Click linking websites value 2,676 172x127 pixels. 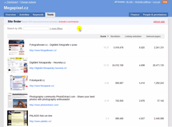pyautogui.click(x=142, y=101)
